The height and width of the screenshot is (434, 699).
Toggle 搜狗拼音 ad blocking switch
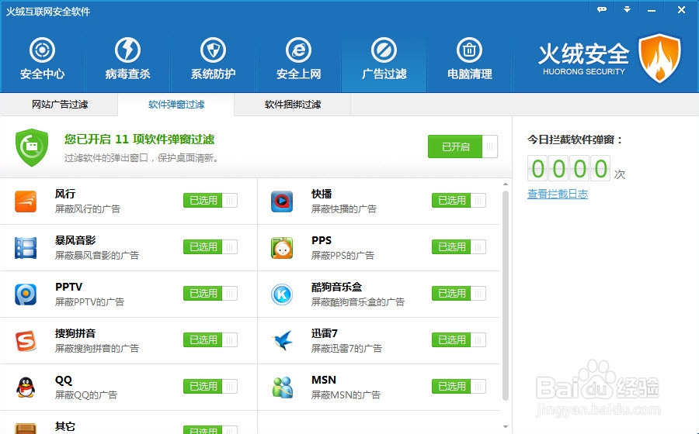pos(210,339)
